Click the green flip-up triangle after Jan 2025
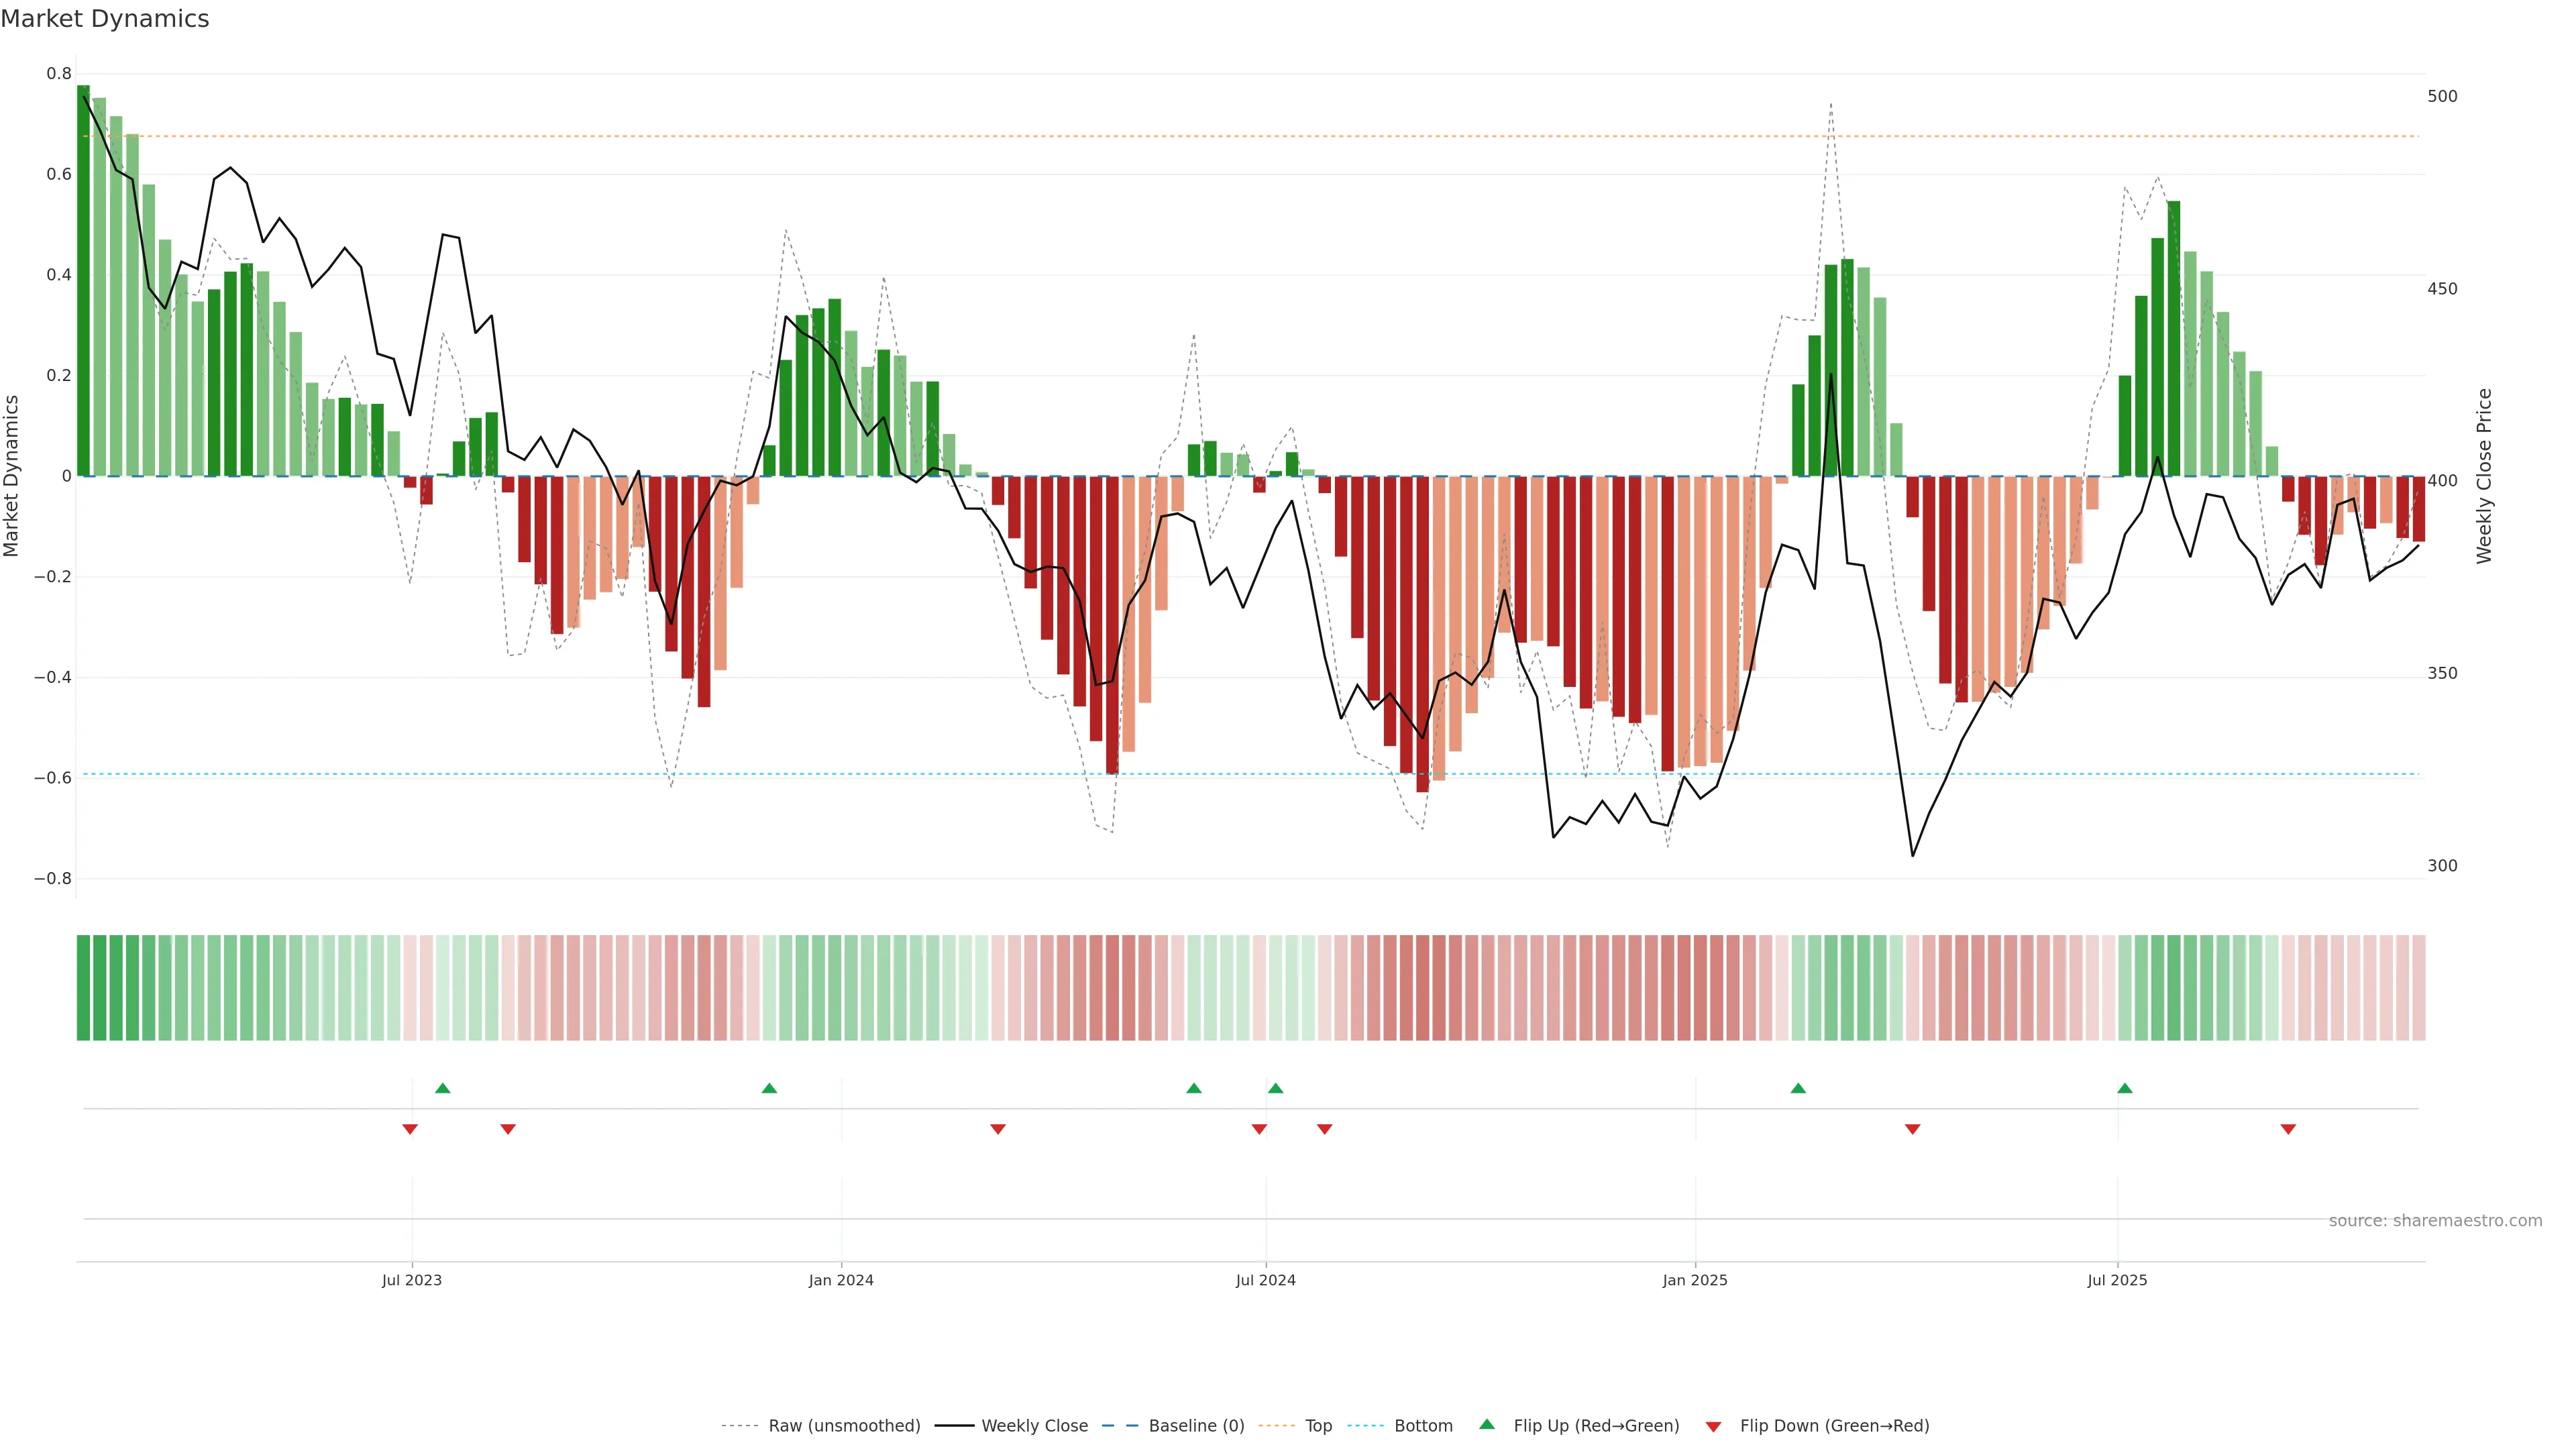This screenshot has height=1449, width=2576. click(x=1798, y=1088)
